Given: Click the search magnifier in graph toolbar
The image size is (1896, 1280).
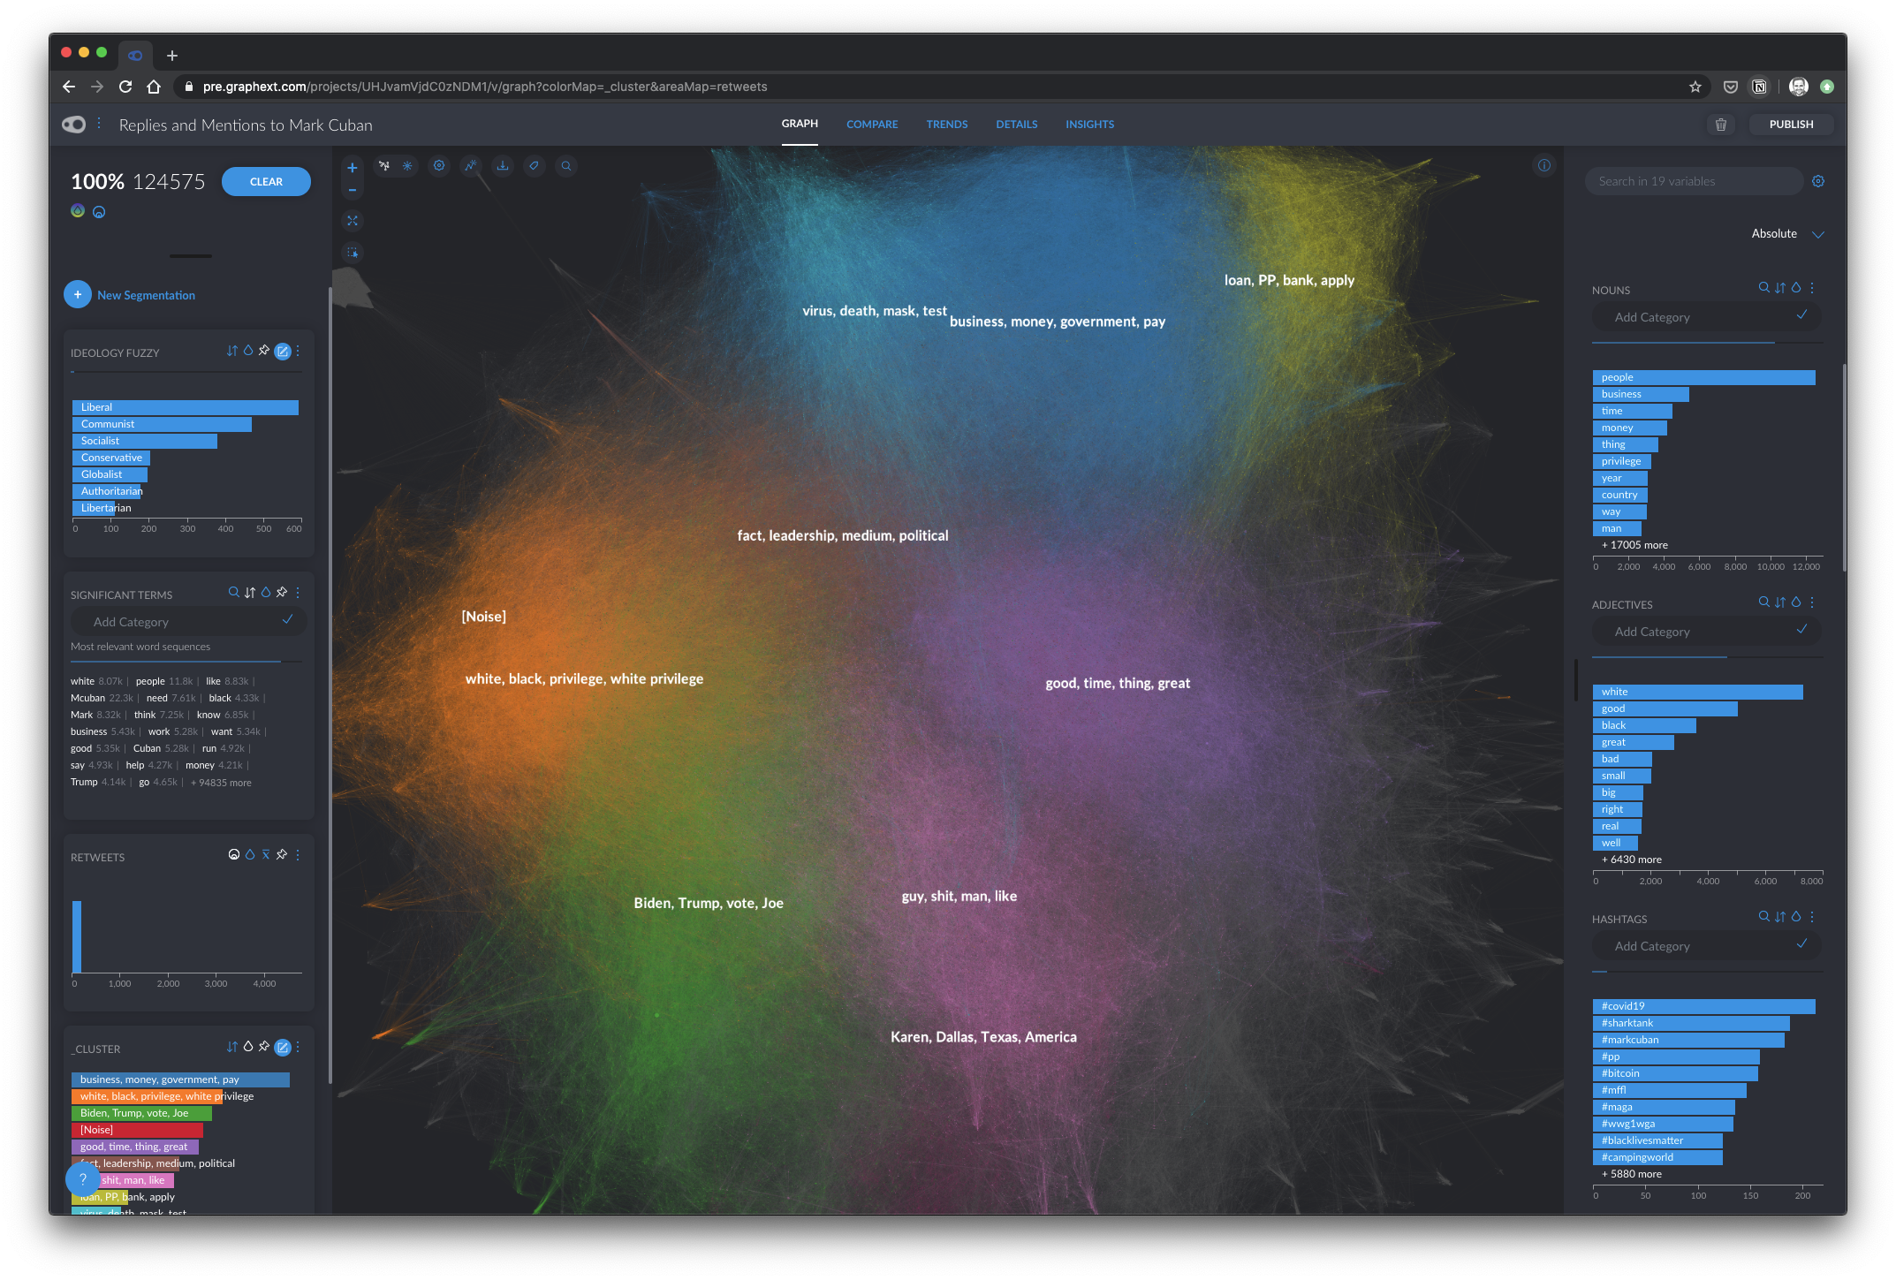Looking at the screenshot, I should click(x=566, y=165).
